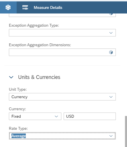The width and height of the screenshot is (127, 147).
Task: Expand the Fixed currency mode dropdown arrow
Action: 56,116
